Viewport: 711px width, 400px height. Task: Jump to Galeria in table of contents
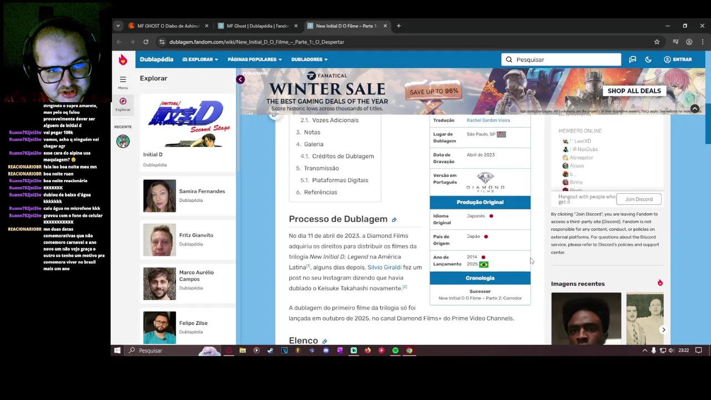(314, 144)
